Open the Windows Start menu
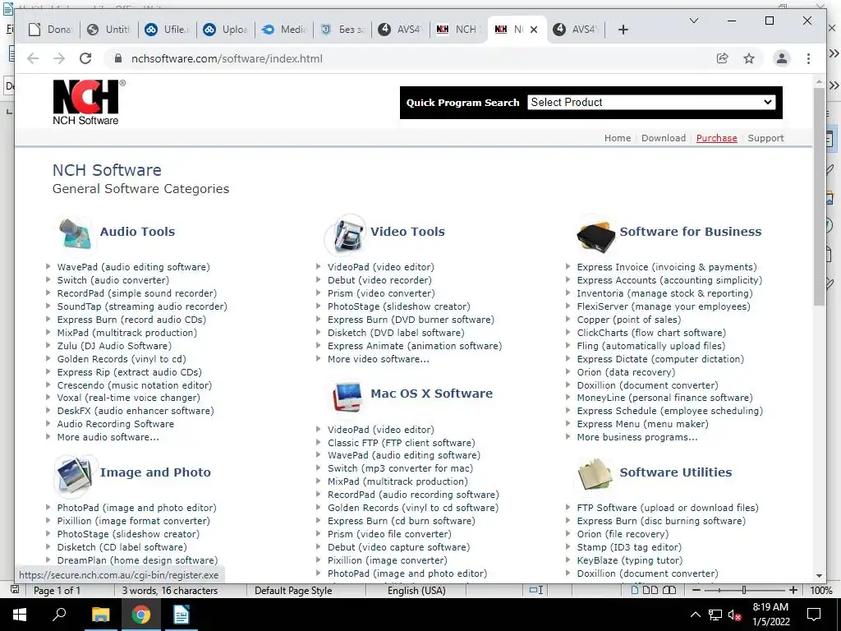 coord(20,615)
